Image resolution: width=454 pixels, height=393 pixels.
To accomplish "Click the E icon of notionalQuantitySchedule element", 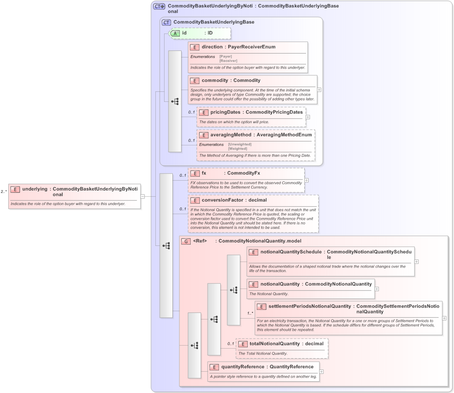I will 253,252.
